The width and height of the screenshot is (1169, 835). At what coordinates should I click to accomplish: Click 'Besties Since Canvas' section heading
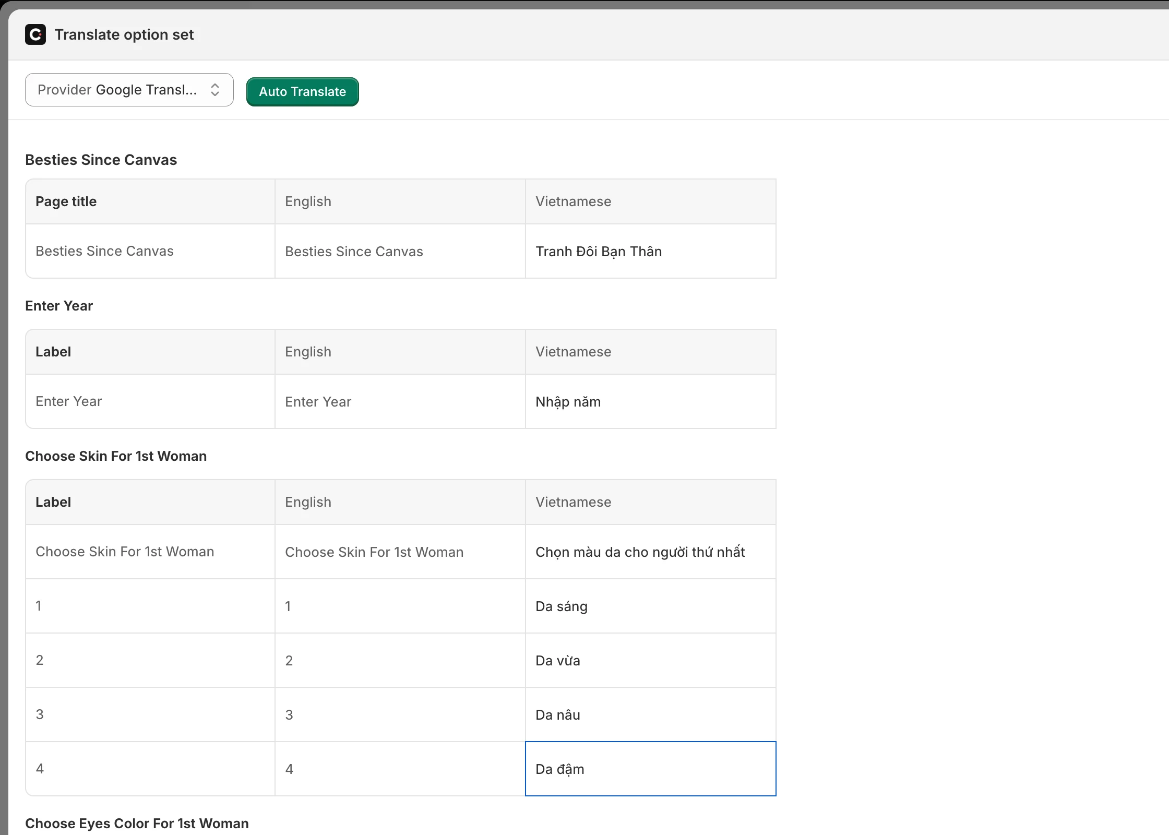pyautogui.click(x=101, y=160)
